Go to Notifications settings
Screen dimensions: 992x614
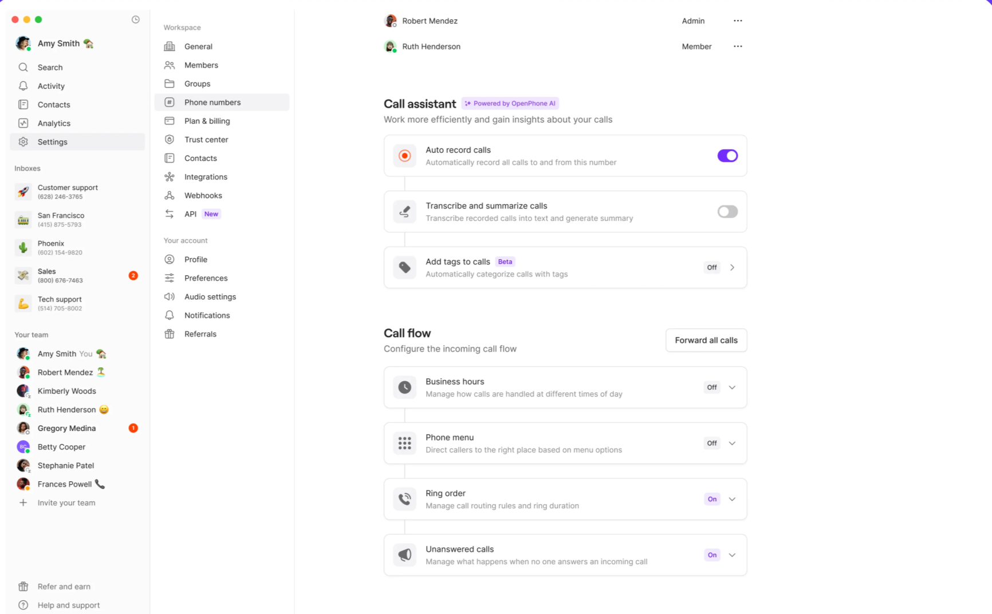click(222, 315)
